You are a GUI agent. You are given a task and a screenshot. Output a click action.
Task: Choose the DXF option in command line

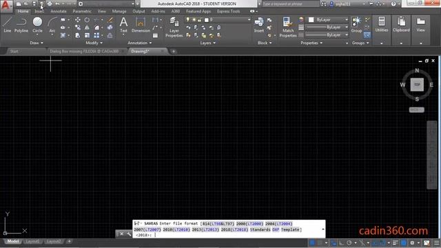(276, 229)
